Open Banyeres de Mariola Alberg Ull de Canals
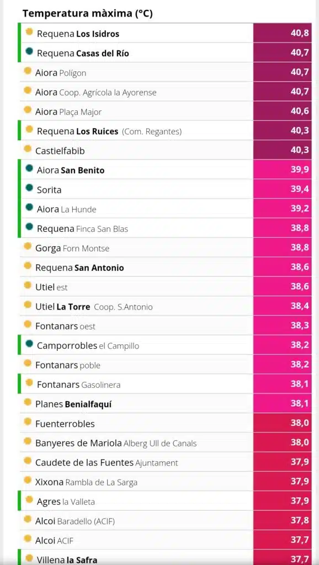 pos(166,443)
